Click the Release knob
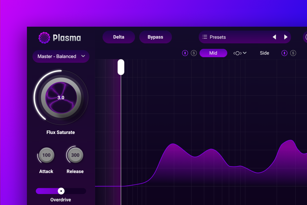Image resolution: width=307 pixels, height=205 pixels. [x=75, y=155]
